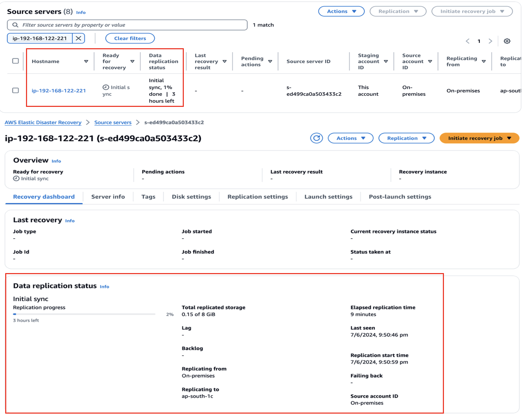Go to the next page of source servers
The height and width of the screenshot is (415, 523).
(x=490, y=41)
